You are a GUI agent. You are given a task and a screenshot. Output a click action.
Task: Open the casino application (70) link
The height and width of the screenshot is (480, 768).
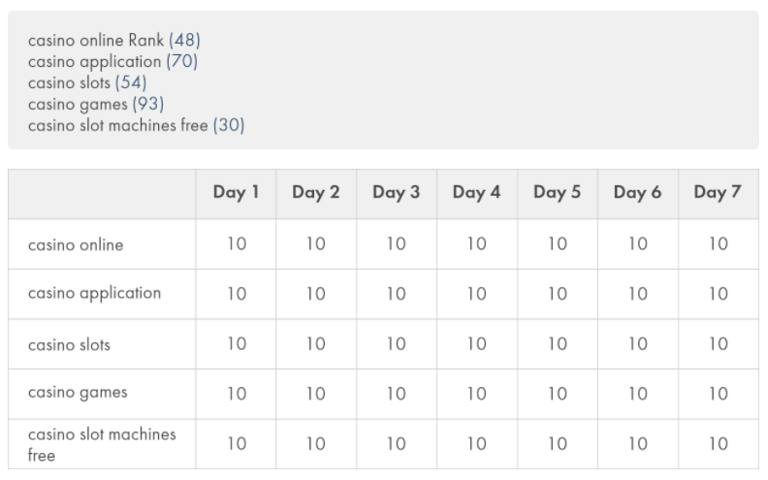112,62
